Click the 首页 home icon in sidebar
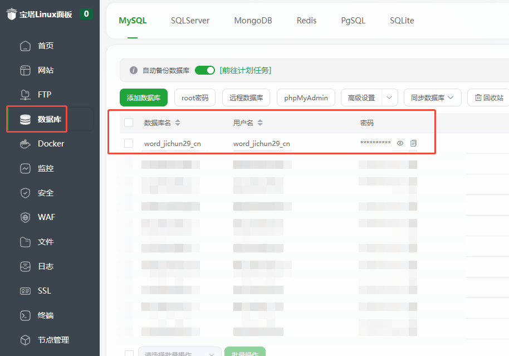 (x=25, y=46)
